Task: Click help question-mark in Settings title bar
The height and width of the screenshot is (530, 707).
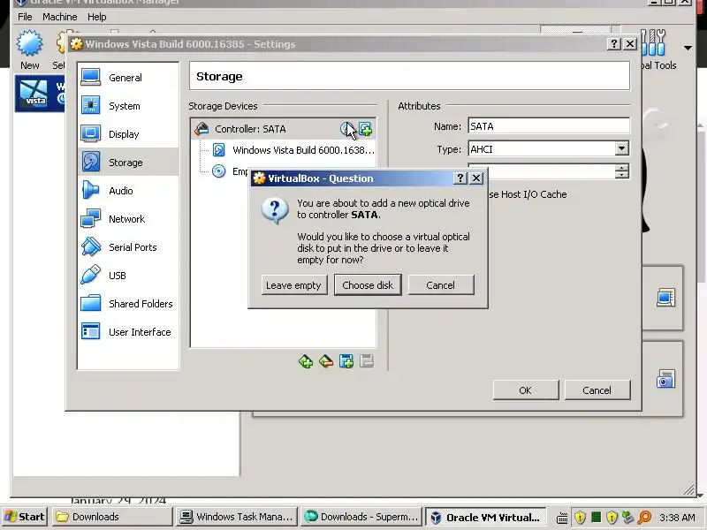Action: (613, 43)
